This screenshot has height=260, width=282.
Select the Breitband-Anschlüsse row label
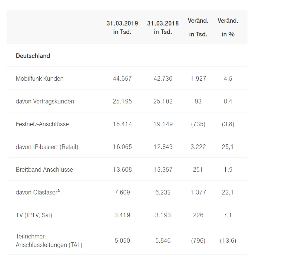[x=45, y=170]
